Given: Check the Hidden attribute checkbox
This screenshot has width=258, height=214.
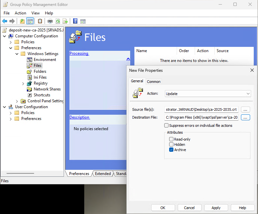Looking at the screenshot, I should click(171, 145).
